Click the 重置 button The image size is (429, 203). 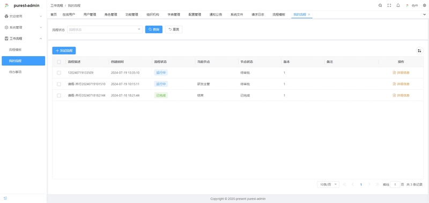pyautogui.click(x=173, y=29)
